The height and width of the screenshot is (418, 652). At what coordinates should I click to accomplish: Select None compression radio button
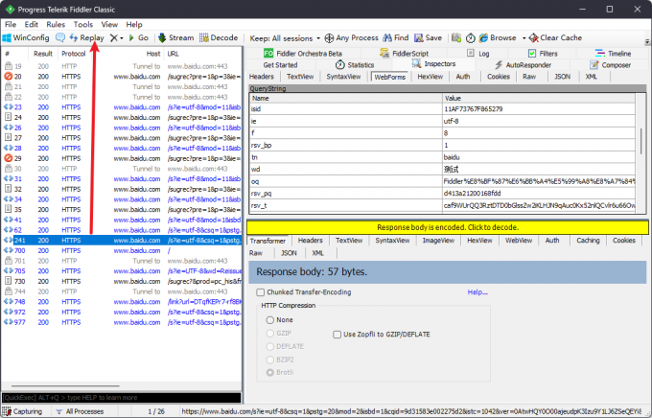pyautogui.click(x=269, y=320)
